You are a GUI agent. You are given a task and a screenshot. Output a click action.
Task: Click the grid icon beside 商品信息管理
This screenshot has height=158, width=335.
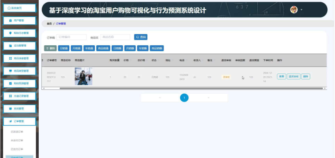coord(10,58)
